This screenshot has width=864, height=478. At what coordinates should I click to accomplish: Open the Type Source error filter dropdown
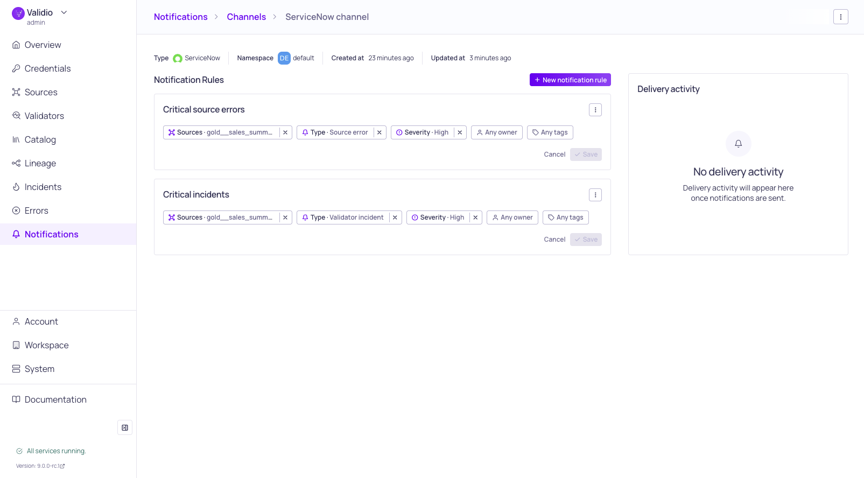[335, 132]
